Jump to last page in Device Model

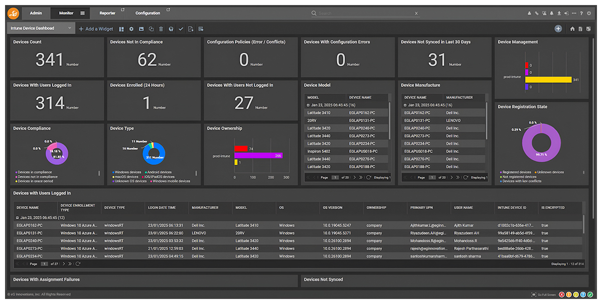361,177
